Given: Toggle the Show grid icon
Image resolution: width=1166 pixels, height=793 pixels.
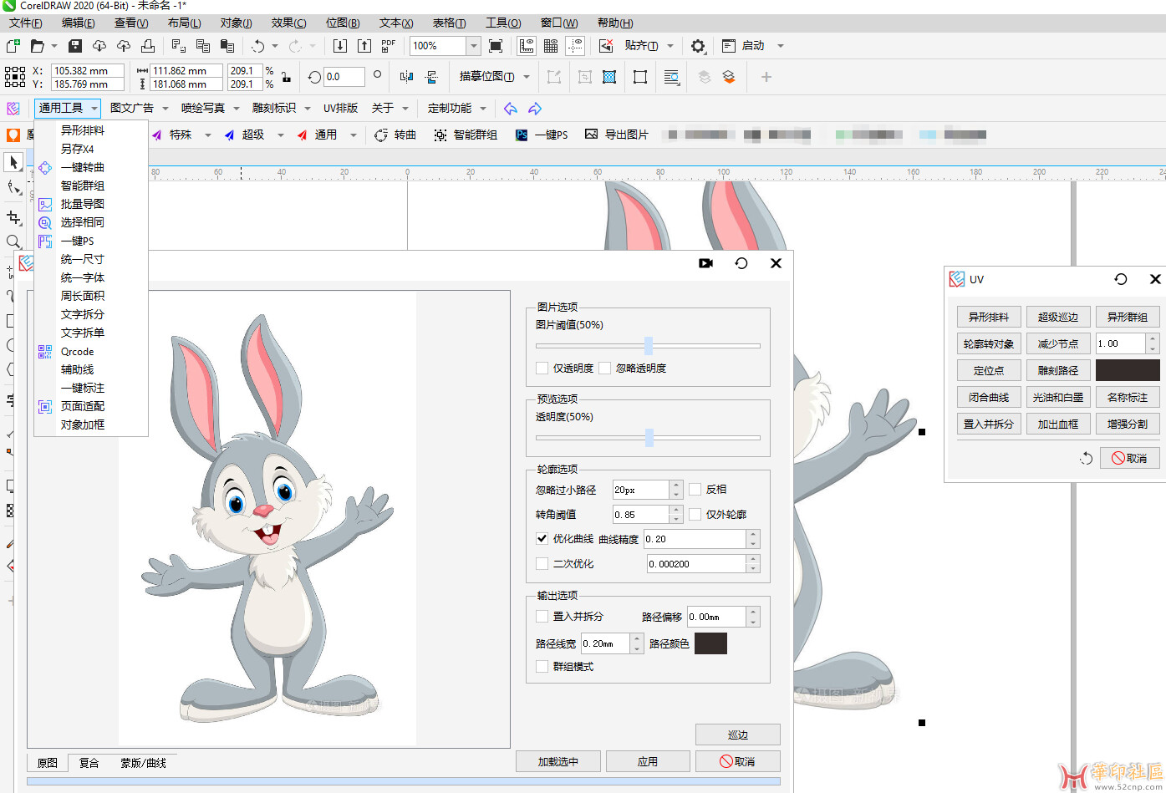Looking at the screenshot, I should [551, 46].
